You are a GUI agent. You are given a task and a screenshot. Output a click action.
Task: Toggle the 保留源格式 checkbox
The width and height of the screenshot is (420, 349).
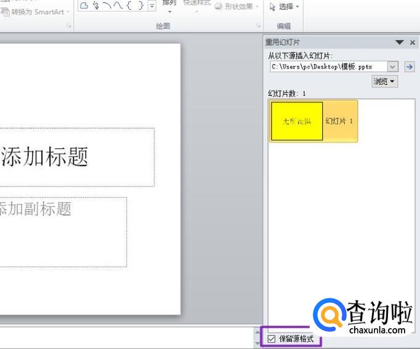point(272,339)
